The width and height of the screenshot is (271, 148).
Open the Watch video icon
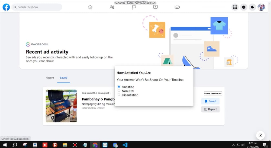pos(155,7)
